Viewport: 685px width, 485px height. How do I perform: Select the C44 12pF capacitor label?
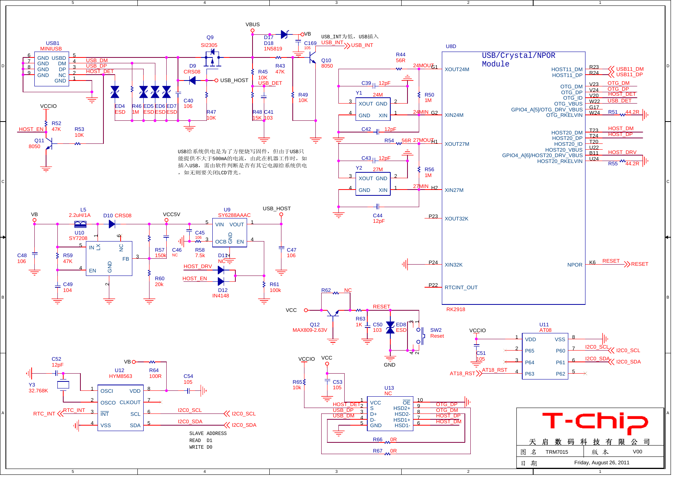point(378,218)
